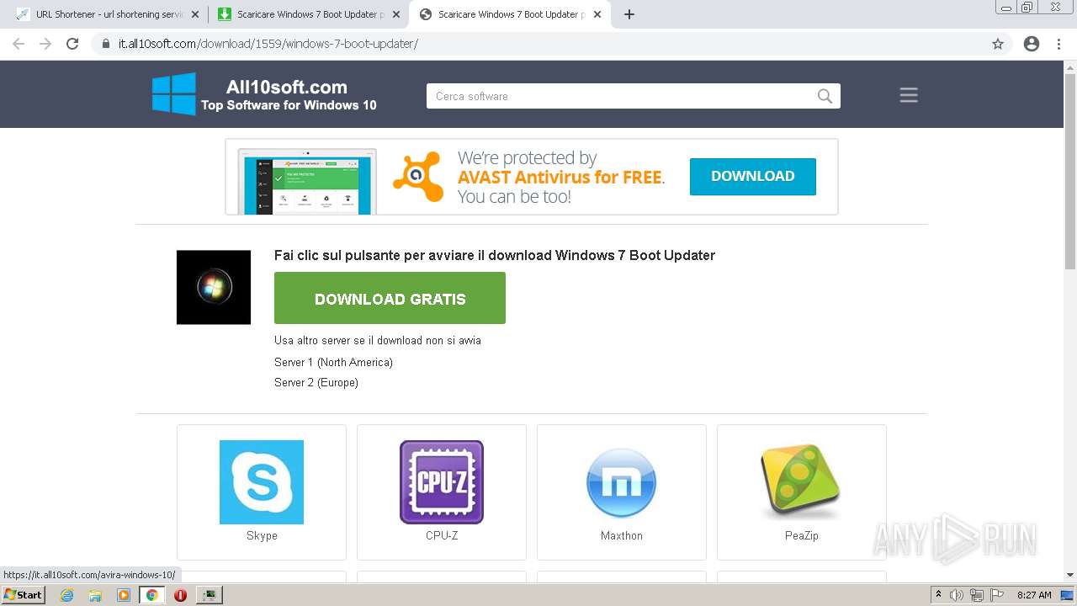The height and width of the screenshot is (606, 1077).
Task: Click the volume speaker tray icon
Action: tap(957, 595)
